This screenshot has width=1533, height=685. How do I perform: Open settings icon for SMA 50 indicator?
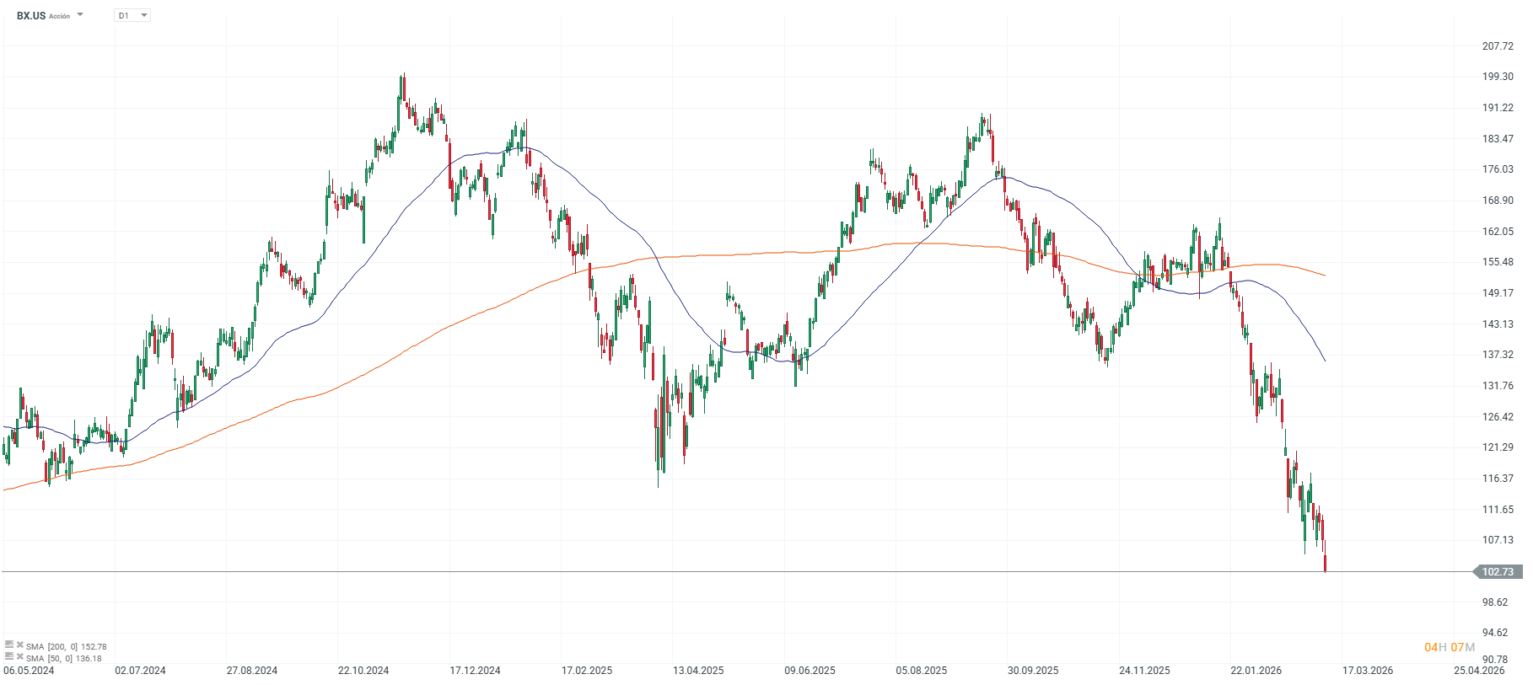point(9,657)
